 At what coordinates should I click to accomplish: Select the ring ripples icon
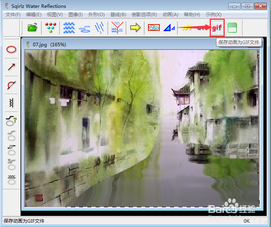click(85, 29)
